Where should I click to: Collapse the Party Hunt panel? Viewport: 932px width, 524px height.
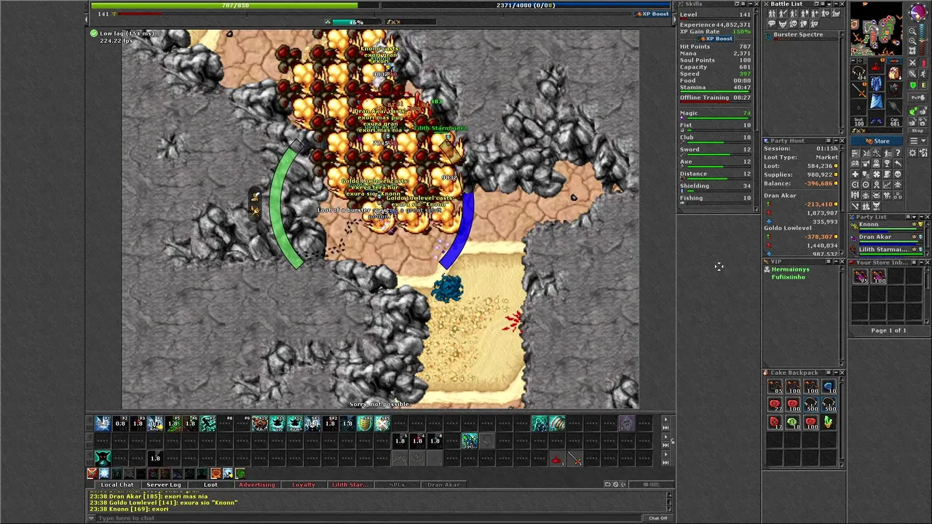(x=836, y=140)
